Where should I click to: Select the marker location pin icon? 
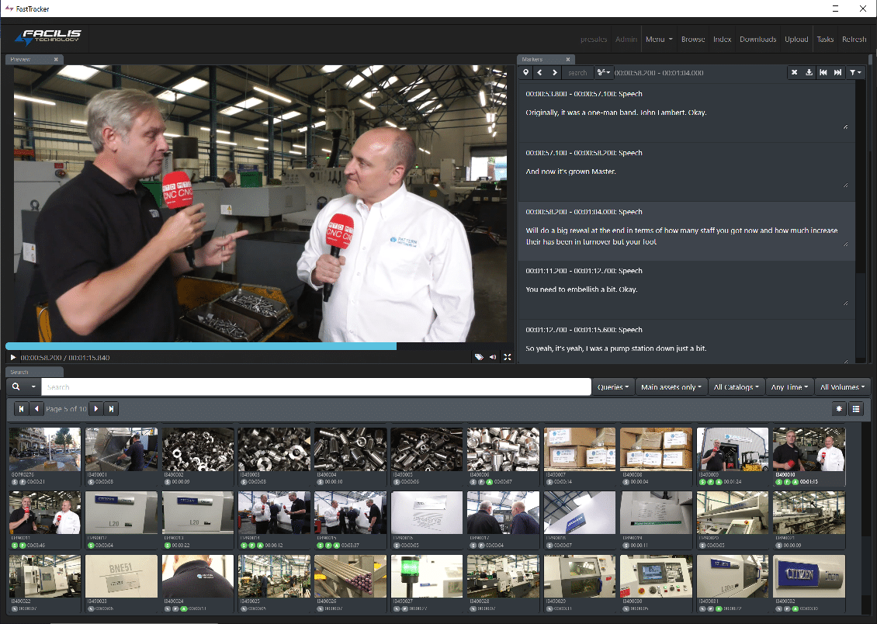[x=525, y=72]
